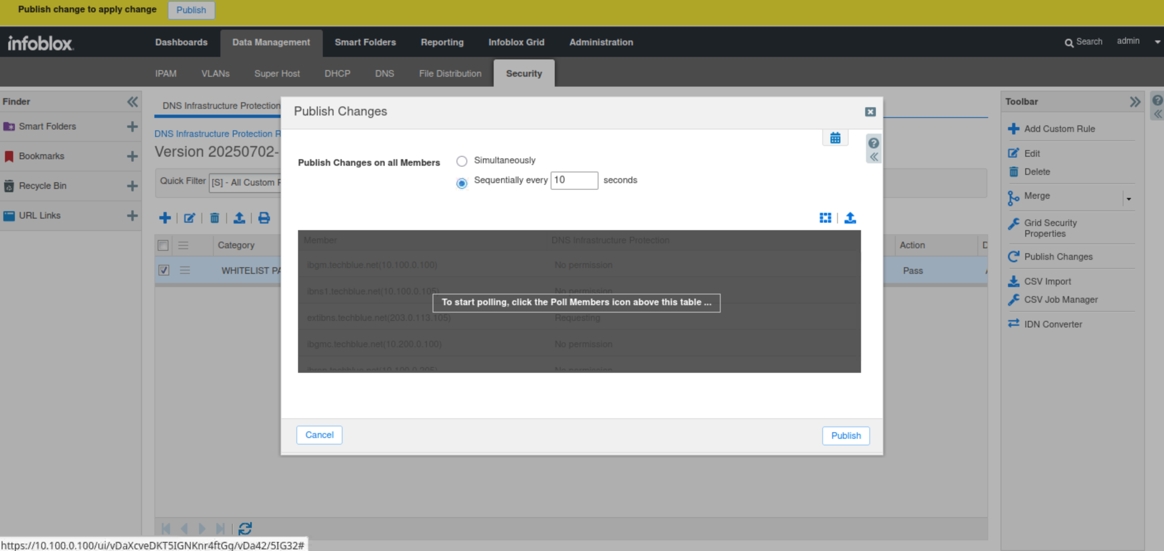Switch to the DNS subtab
Image resolution: width=1164 pixels, height=551 pixels.
[x=384, y=73]
